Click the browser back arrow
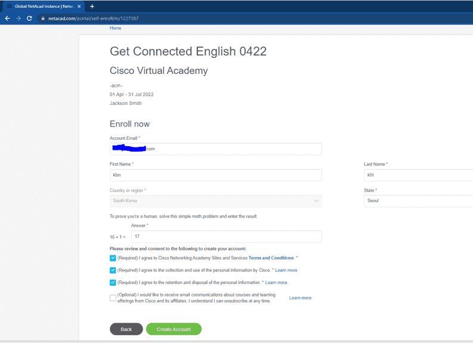Viewport: 473px width, 343px height. pyautogui.click(x=8, y=18)
